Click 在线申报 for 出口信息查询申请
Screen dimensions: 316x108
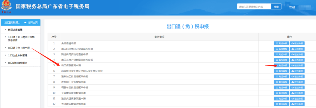coord(297,65)
